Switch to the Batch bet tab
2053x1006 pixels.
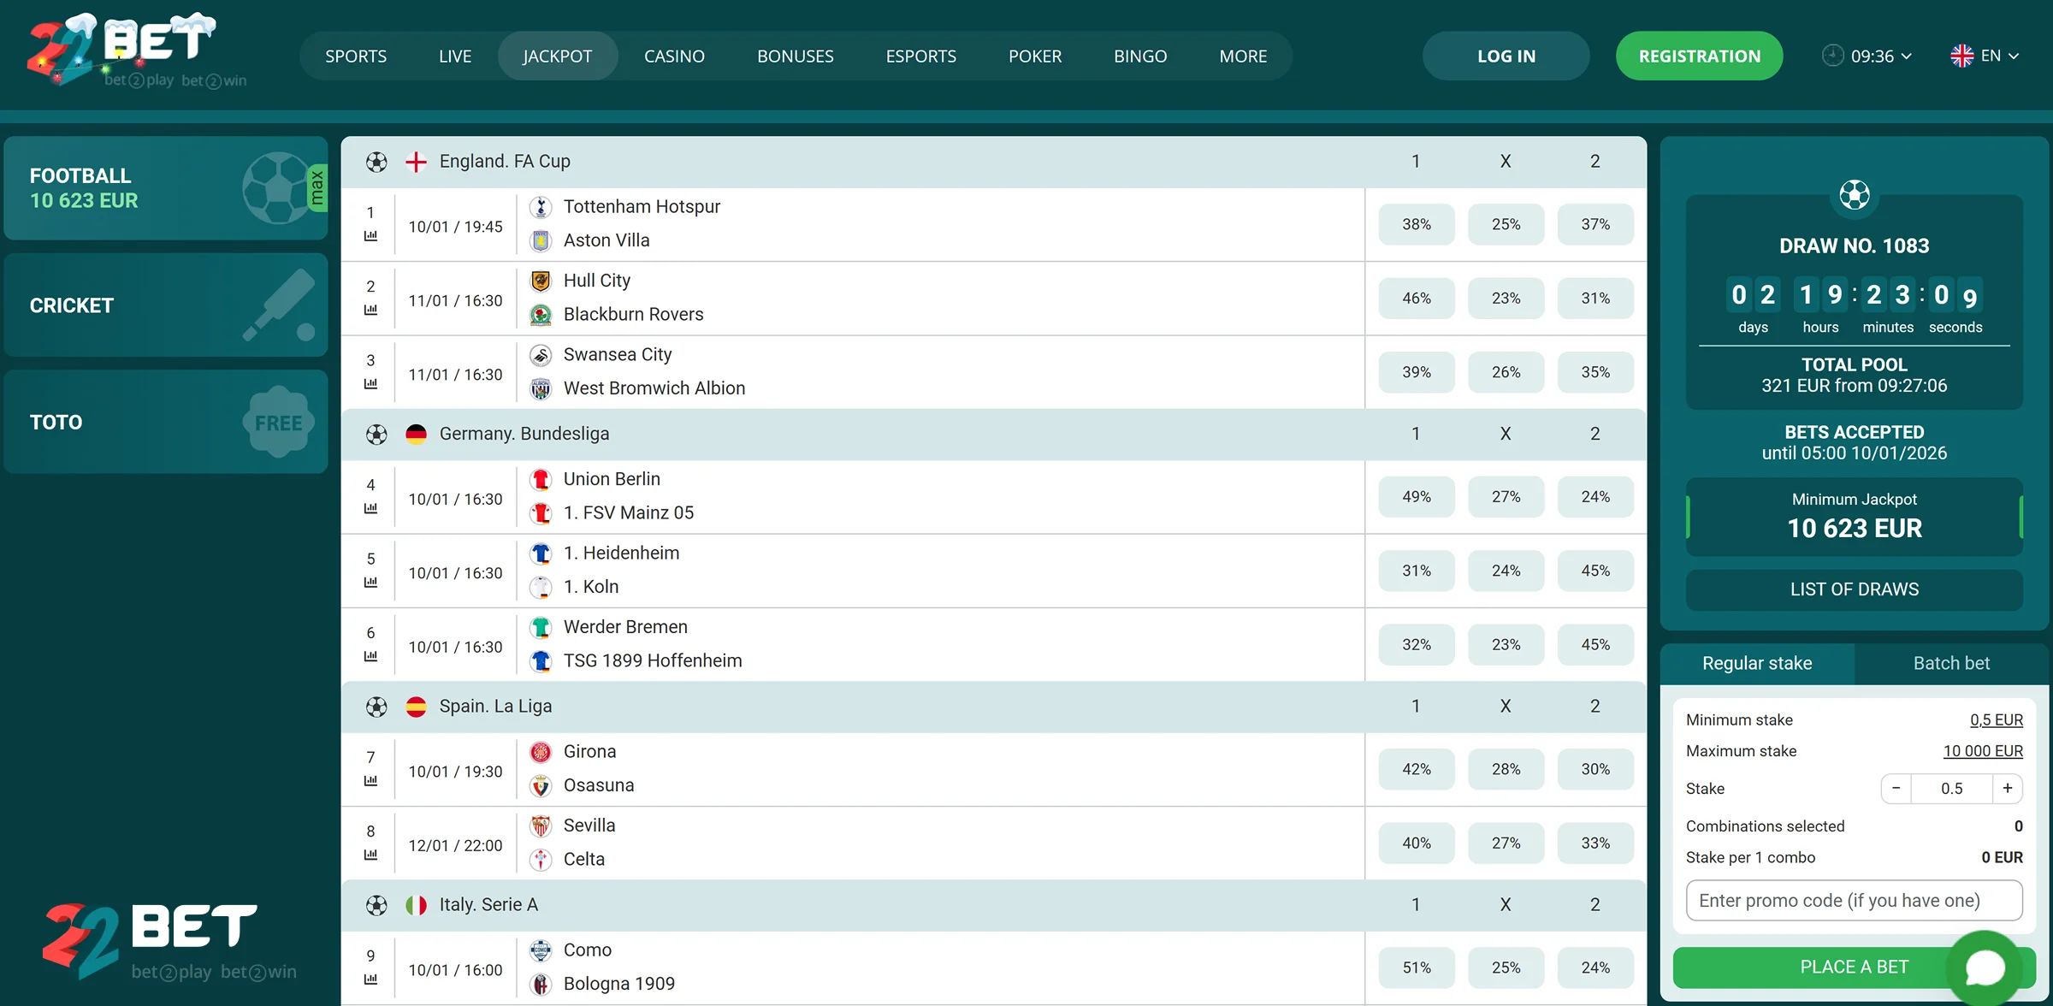point(1952,663)
